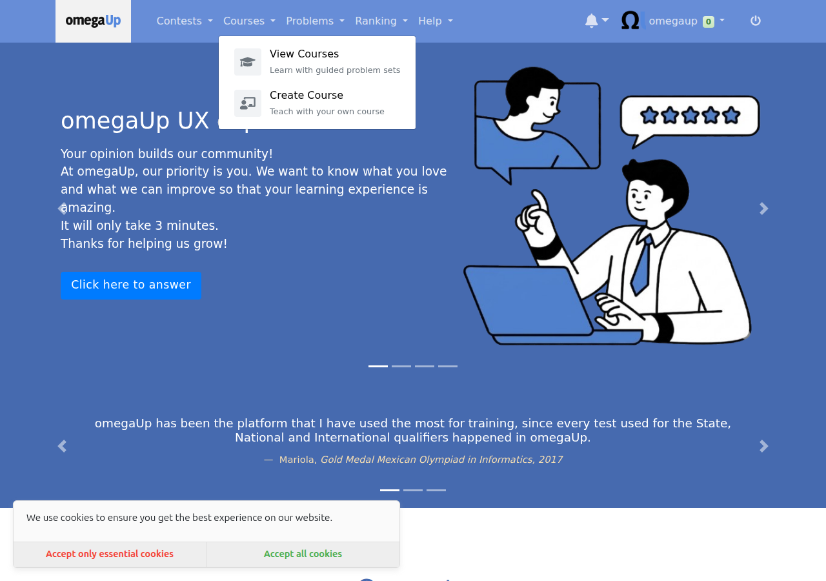
Task: Select View Courses menu entry
Action: pyautogui.click(x=317, y=62)
